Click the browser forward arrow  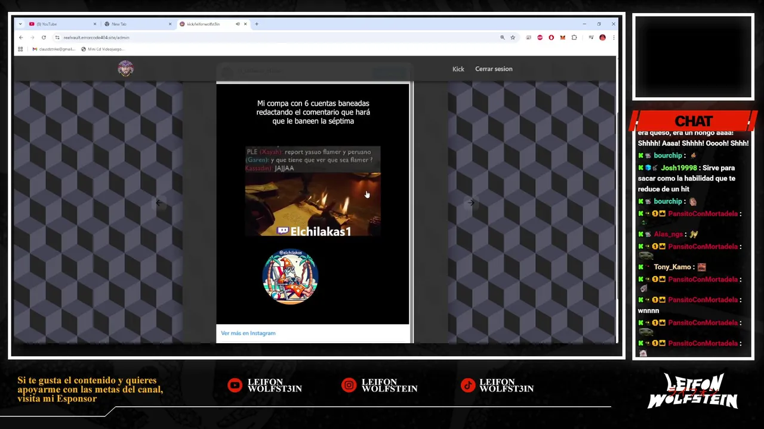tap(32, 38)
